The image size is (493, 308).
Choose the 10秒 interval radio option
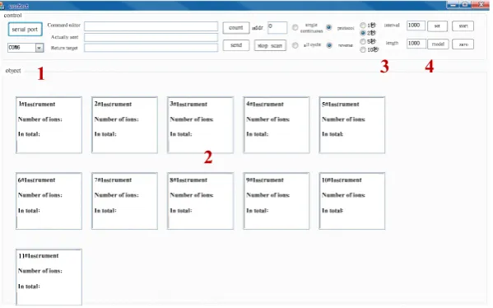coord(363,49)
